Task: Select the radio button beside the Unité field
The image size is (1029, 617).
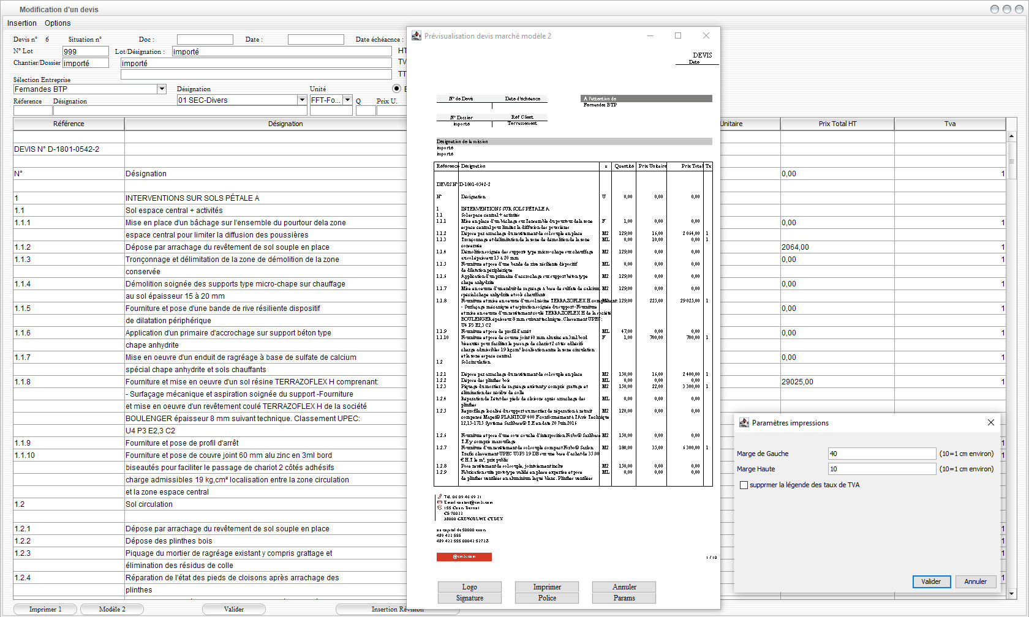Action: (396, 89)
